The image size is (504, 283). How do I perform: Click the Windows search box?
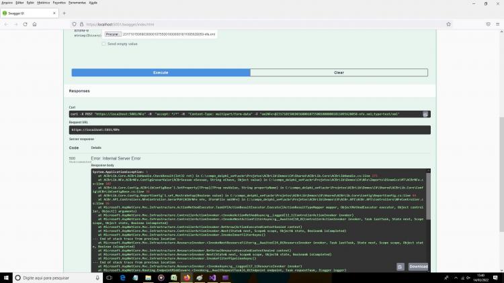point(58,278)
